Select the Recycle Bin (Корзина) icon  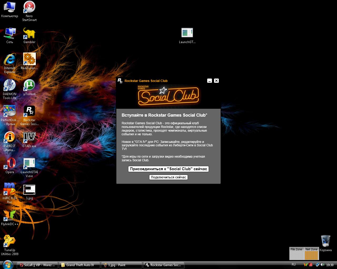pos(325,241)
